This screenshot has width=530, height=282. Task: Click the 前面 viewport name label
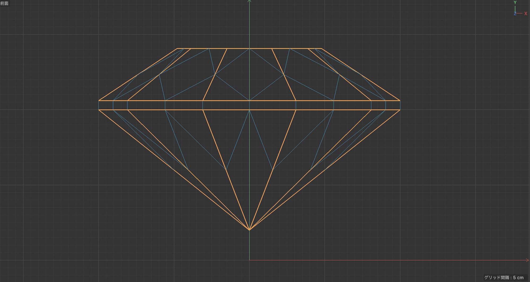pyautogui.click(x=4, y=3)
